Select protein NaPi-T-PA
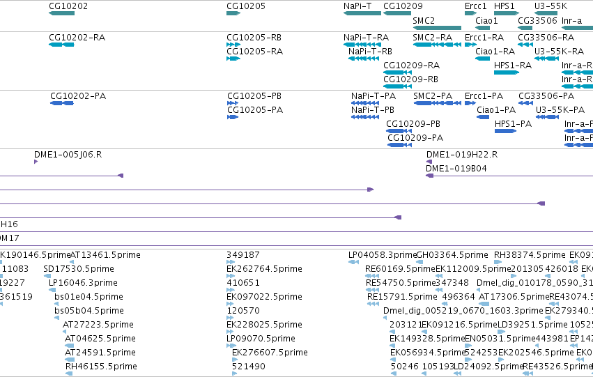593x377 pixels. [365, 103]
